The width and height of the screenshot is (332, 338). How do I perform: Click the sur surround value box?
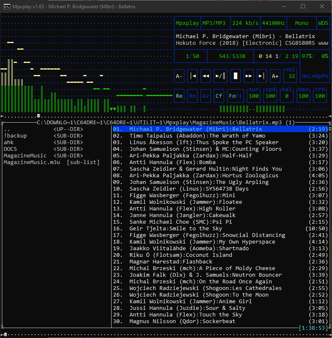click(x=254, y=96)
